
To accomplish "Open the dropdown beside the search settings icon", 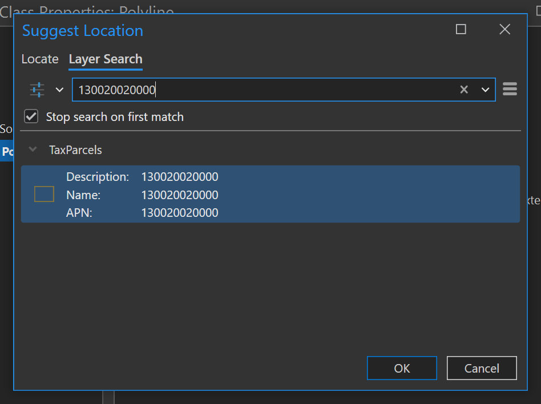I will coord(59,90).
